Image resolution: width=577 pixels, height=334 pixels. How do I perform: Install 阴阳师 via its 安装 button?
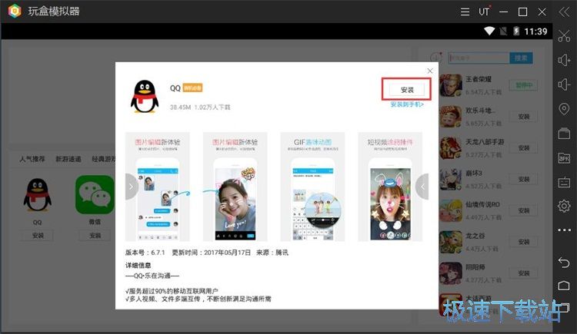[x=524, y=273]
